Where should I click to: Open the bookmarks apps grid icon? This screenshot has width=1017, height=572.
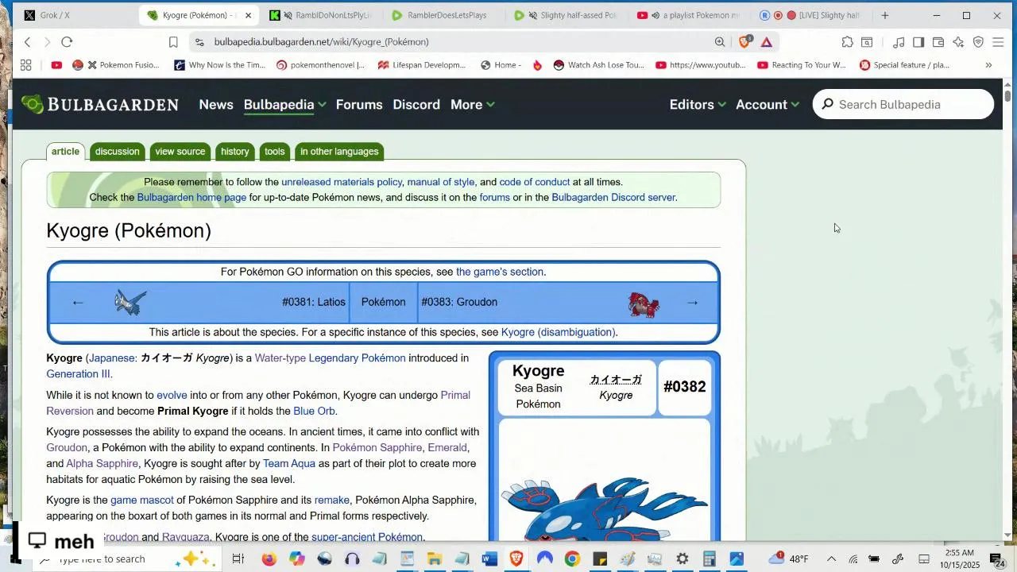coord(26,65)
